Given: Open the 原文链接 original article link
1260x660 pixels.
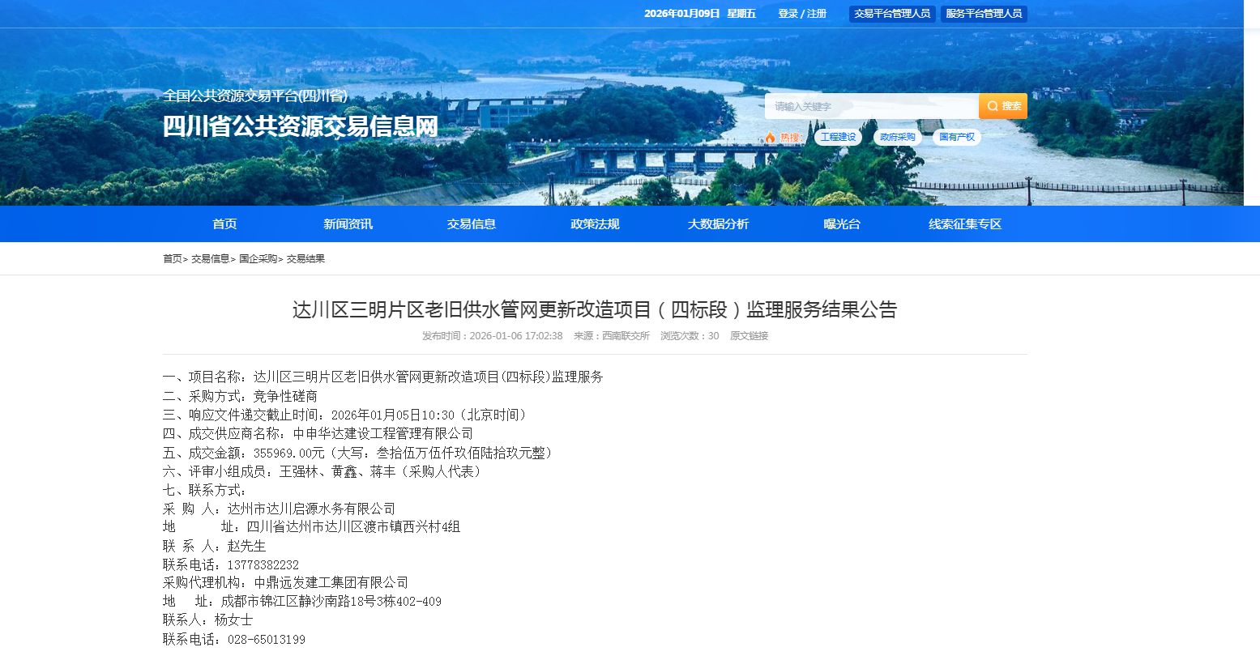Looking at the screenshot, I should click(749, 336).
